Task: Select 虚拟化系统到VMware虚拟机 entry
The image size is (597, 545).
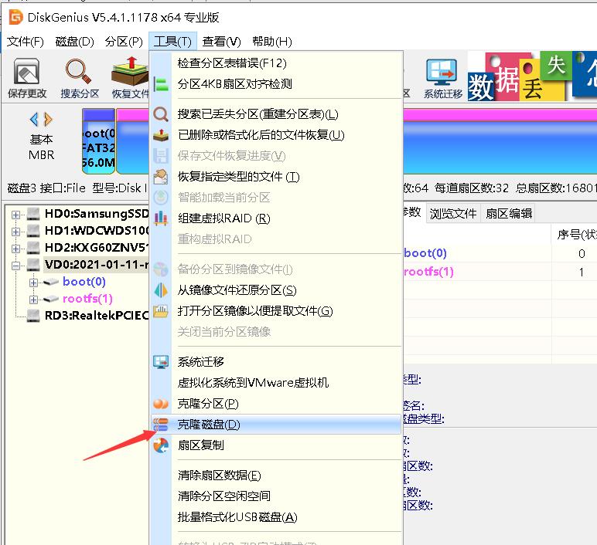Action: pos(276,383)
